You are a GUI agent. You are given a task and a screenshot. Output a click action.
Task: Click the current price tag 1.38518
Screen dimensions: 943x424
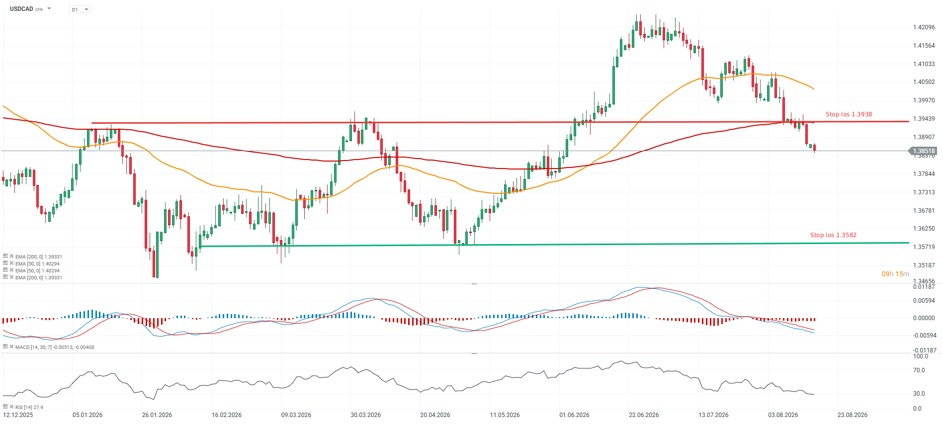coord(923,151)
